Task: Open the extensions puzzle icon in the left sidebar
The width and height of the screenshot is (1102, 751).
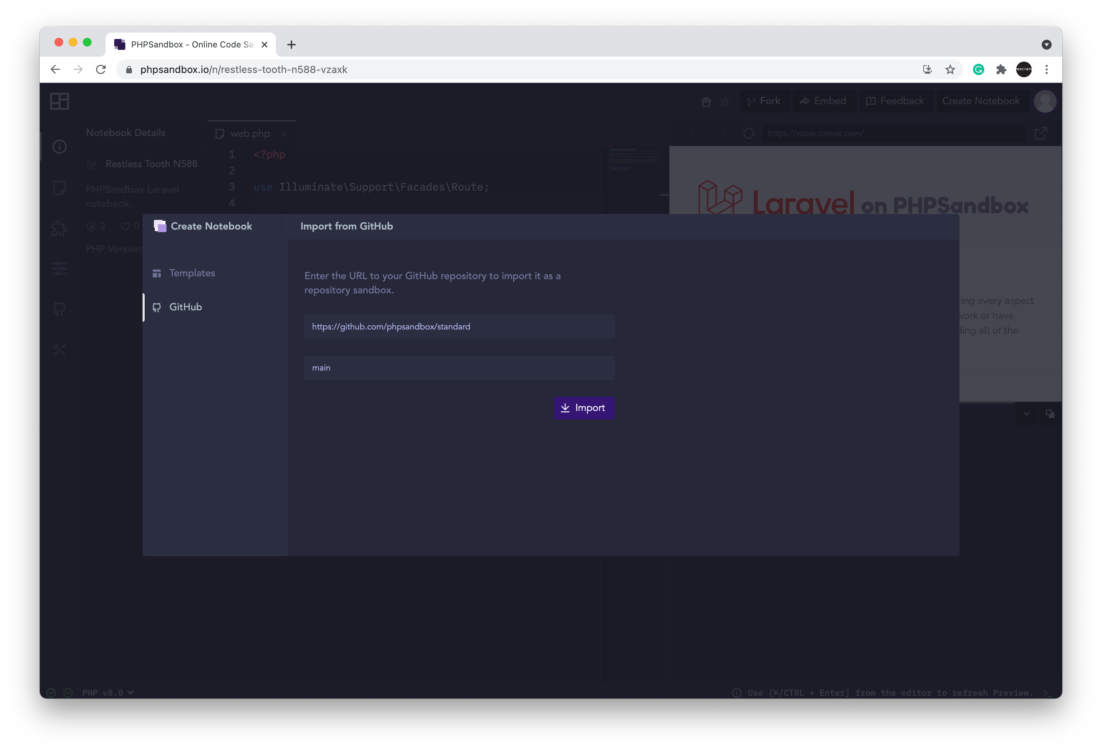Action: [60, 229]
